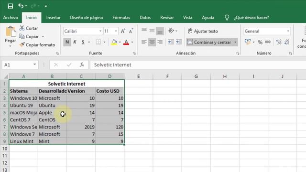Screen dimensions: 306x172
Task: Click Copiar formato painter button
Action: [x=37, y=45]
